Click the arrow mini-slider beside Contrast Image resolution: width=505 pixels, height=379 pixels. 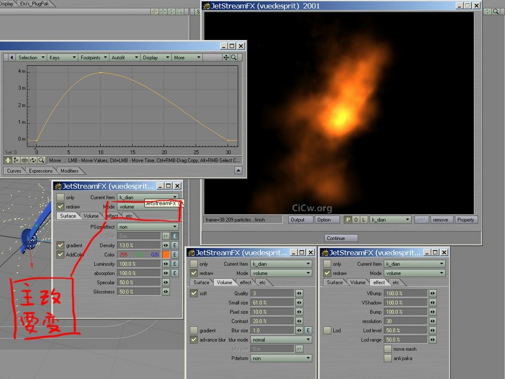pos(299,321)
